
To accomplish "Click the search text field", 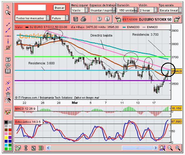I will point(32,8).
